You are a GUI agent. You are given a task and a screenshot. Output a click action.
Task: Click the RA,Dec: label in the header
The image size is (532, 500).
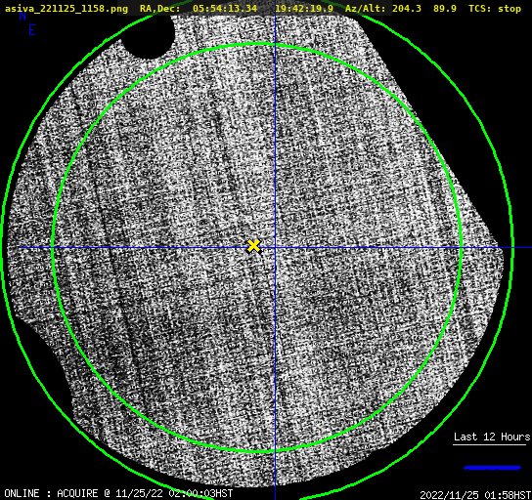point(159,9)
